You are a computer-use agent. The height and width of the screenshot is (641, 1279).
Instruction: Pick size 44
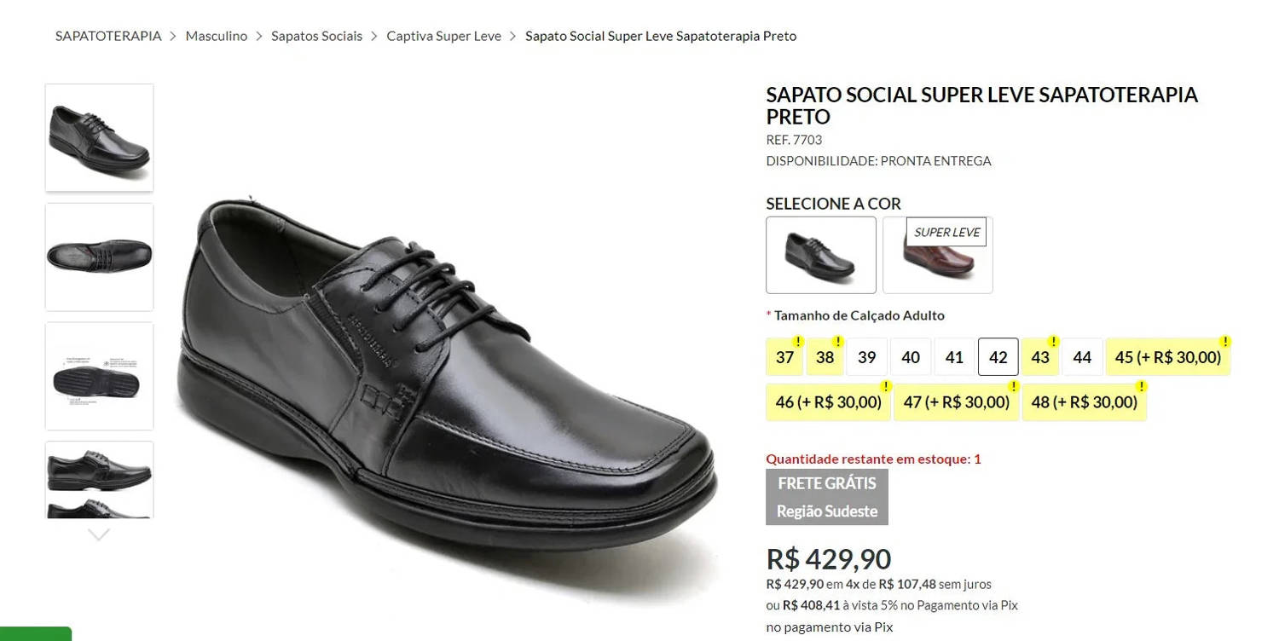pyautogui.click(x=1082, y=356)
